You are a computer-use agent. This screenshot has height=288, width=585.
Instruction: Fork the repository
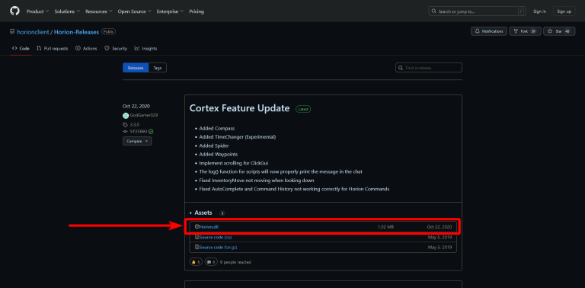(x=525, y=31)
